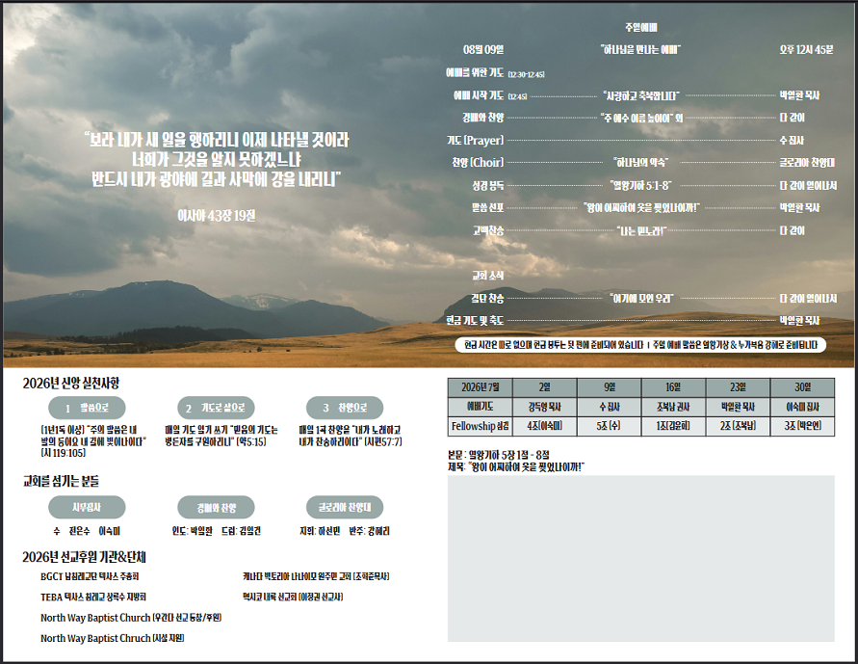Select 'BGCT 남침례교단 텍사스 주총회' line
858x664 pixels.
(90, 577)
